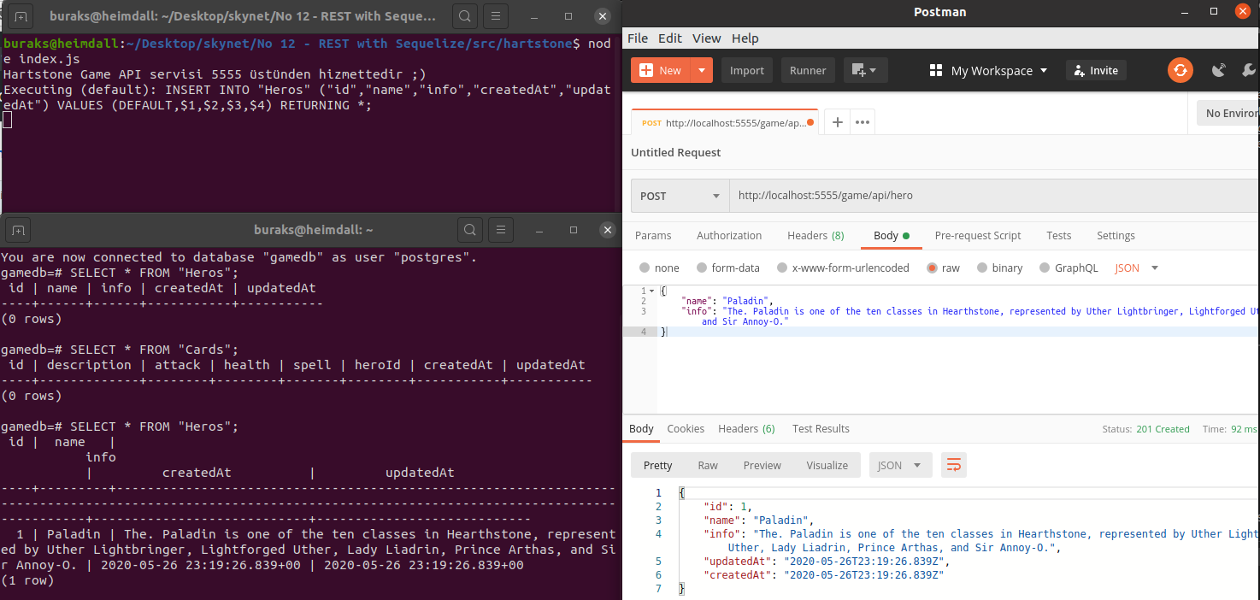The image size is (1260, 600).
Task: Add a new request tab with plus icon
Action: 838,122
